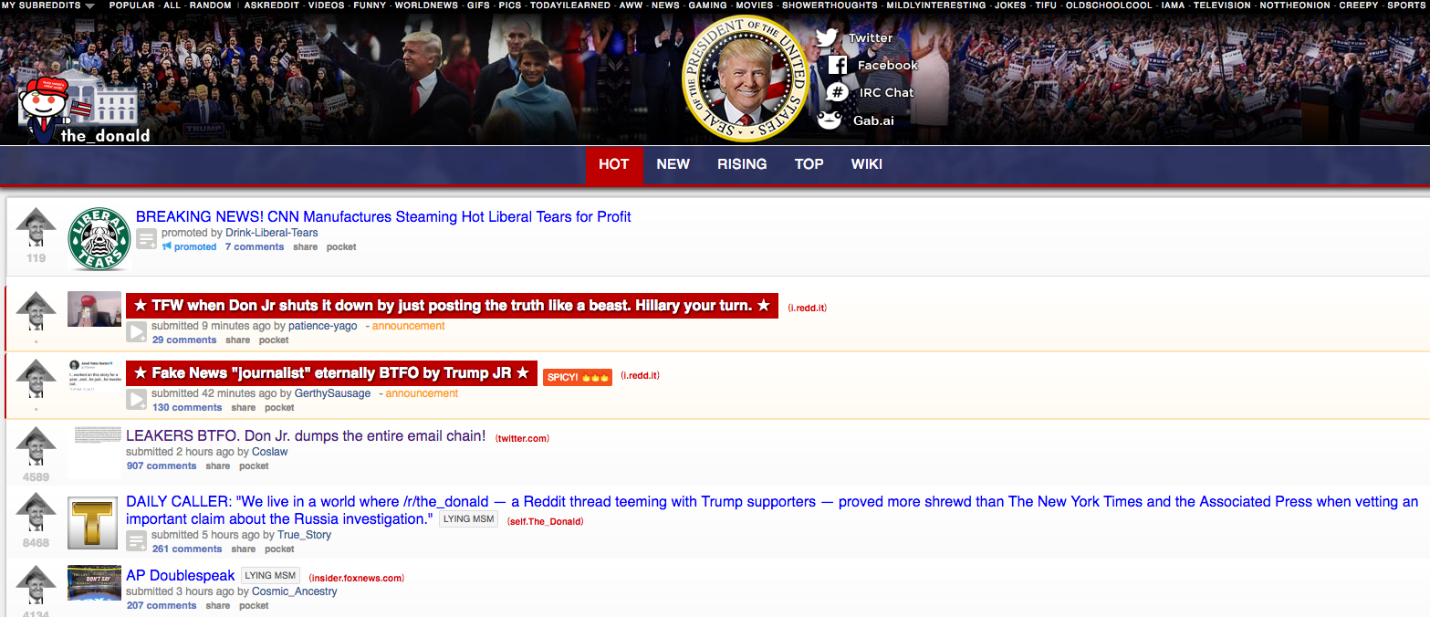This screenshot has width=1430, height=617.
Task: Open 907 comments on LEAKERS post
Action: click(162, 465)
